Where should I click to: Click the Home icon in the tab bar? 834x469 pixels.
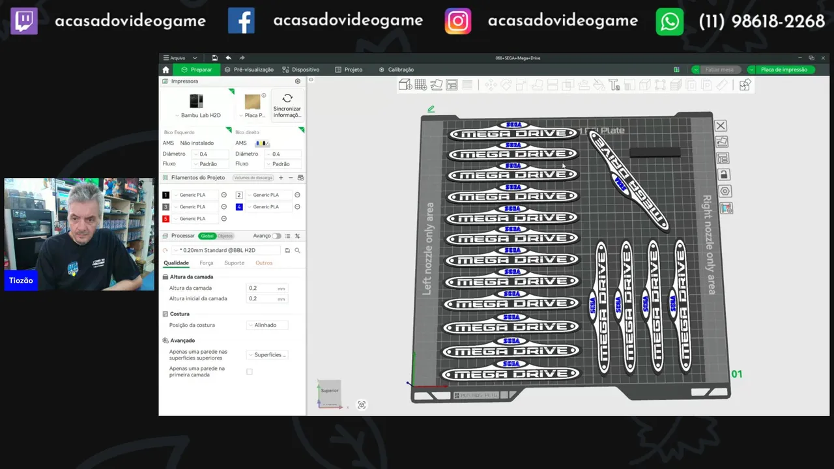pyautogui.click(x=165, y=70)
